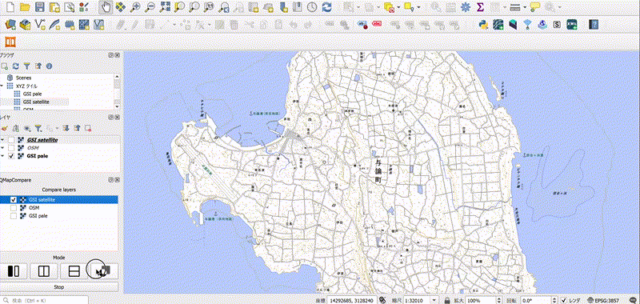Uncheck GSI pale layer in Layers panel
This screenshot has width=640, height=304.
point(11,155)
